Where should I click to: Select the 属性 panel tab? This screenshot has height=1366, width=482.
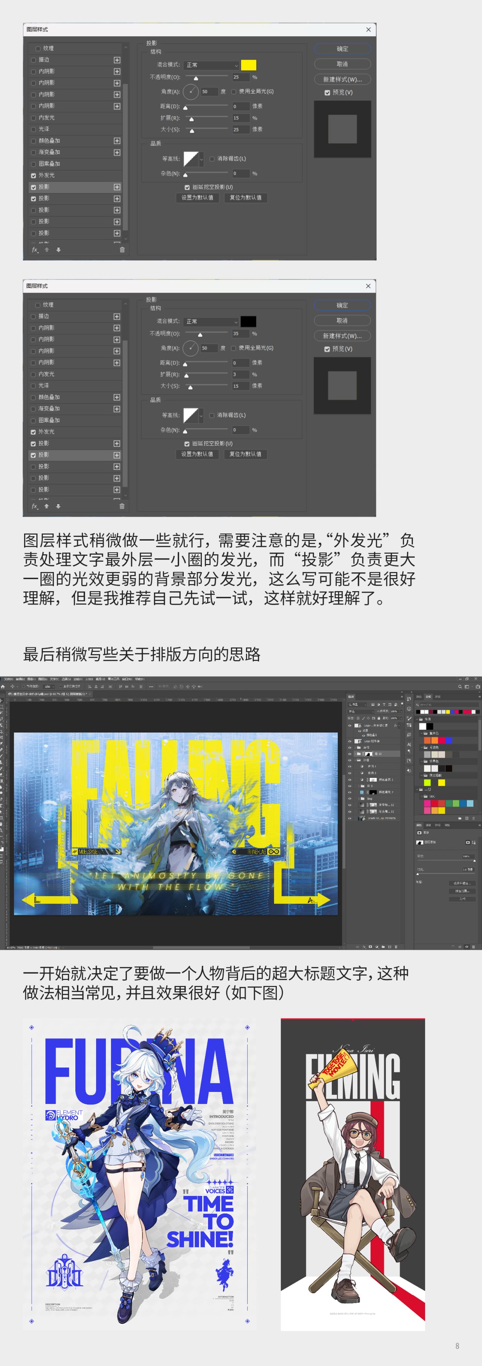click(x=418, y=825)
